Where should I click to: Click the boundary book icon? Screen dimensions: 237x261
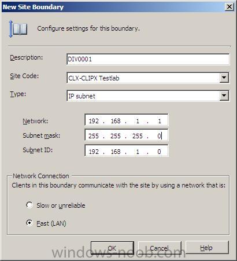coord(18,29)
